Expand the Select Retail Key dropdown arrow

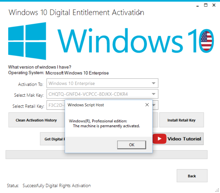tap(154, 105)
